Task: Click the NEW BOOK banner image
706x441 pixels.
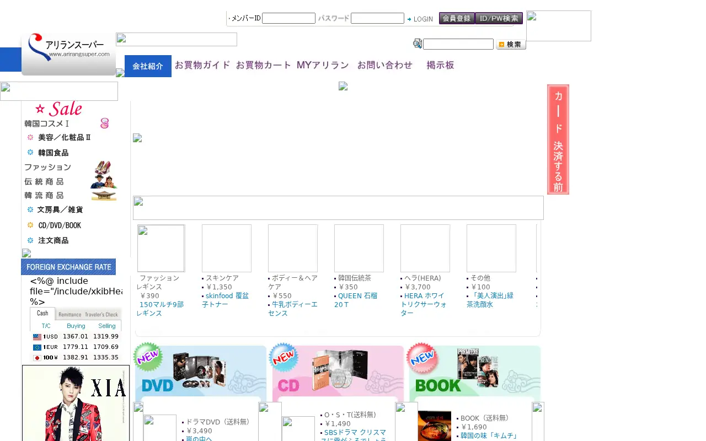Action: [474, 372]
